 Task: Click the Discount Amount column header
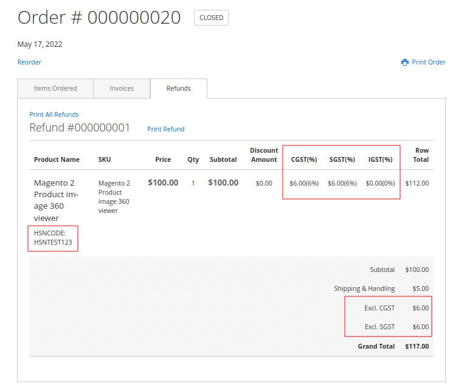(264, 155)
